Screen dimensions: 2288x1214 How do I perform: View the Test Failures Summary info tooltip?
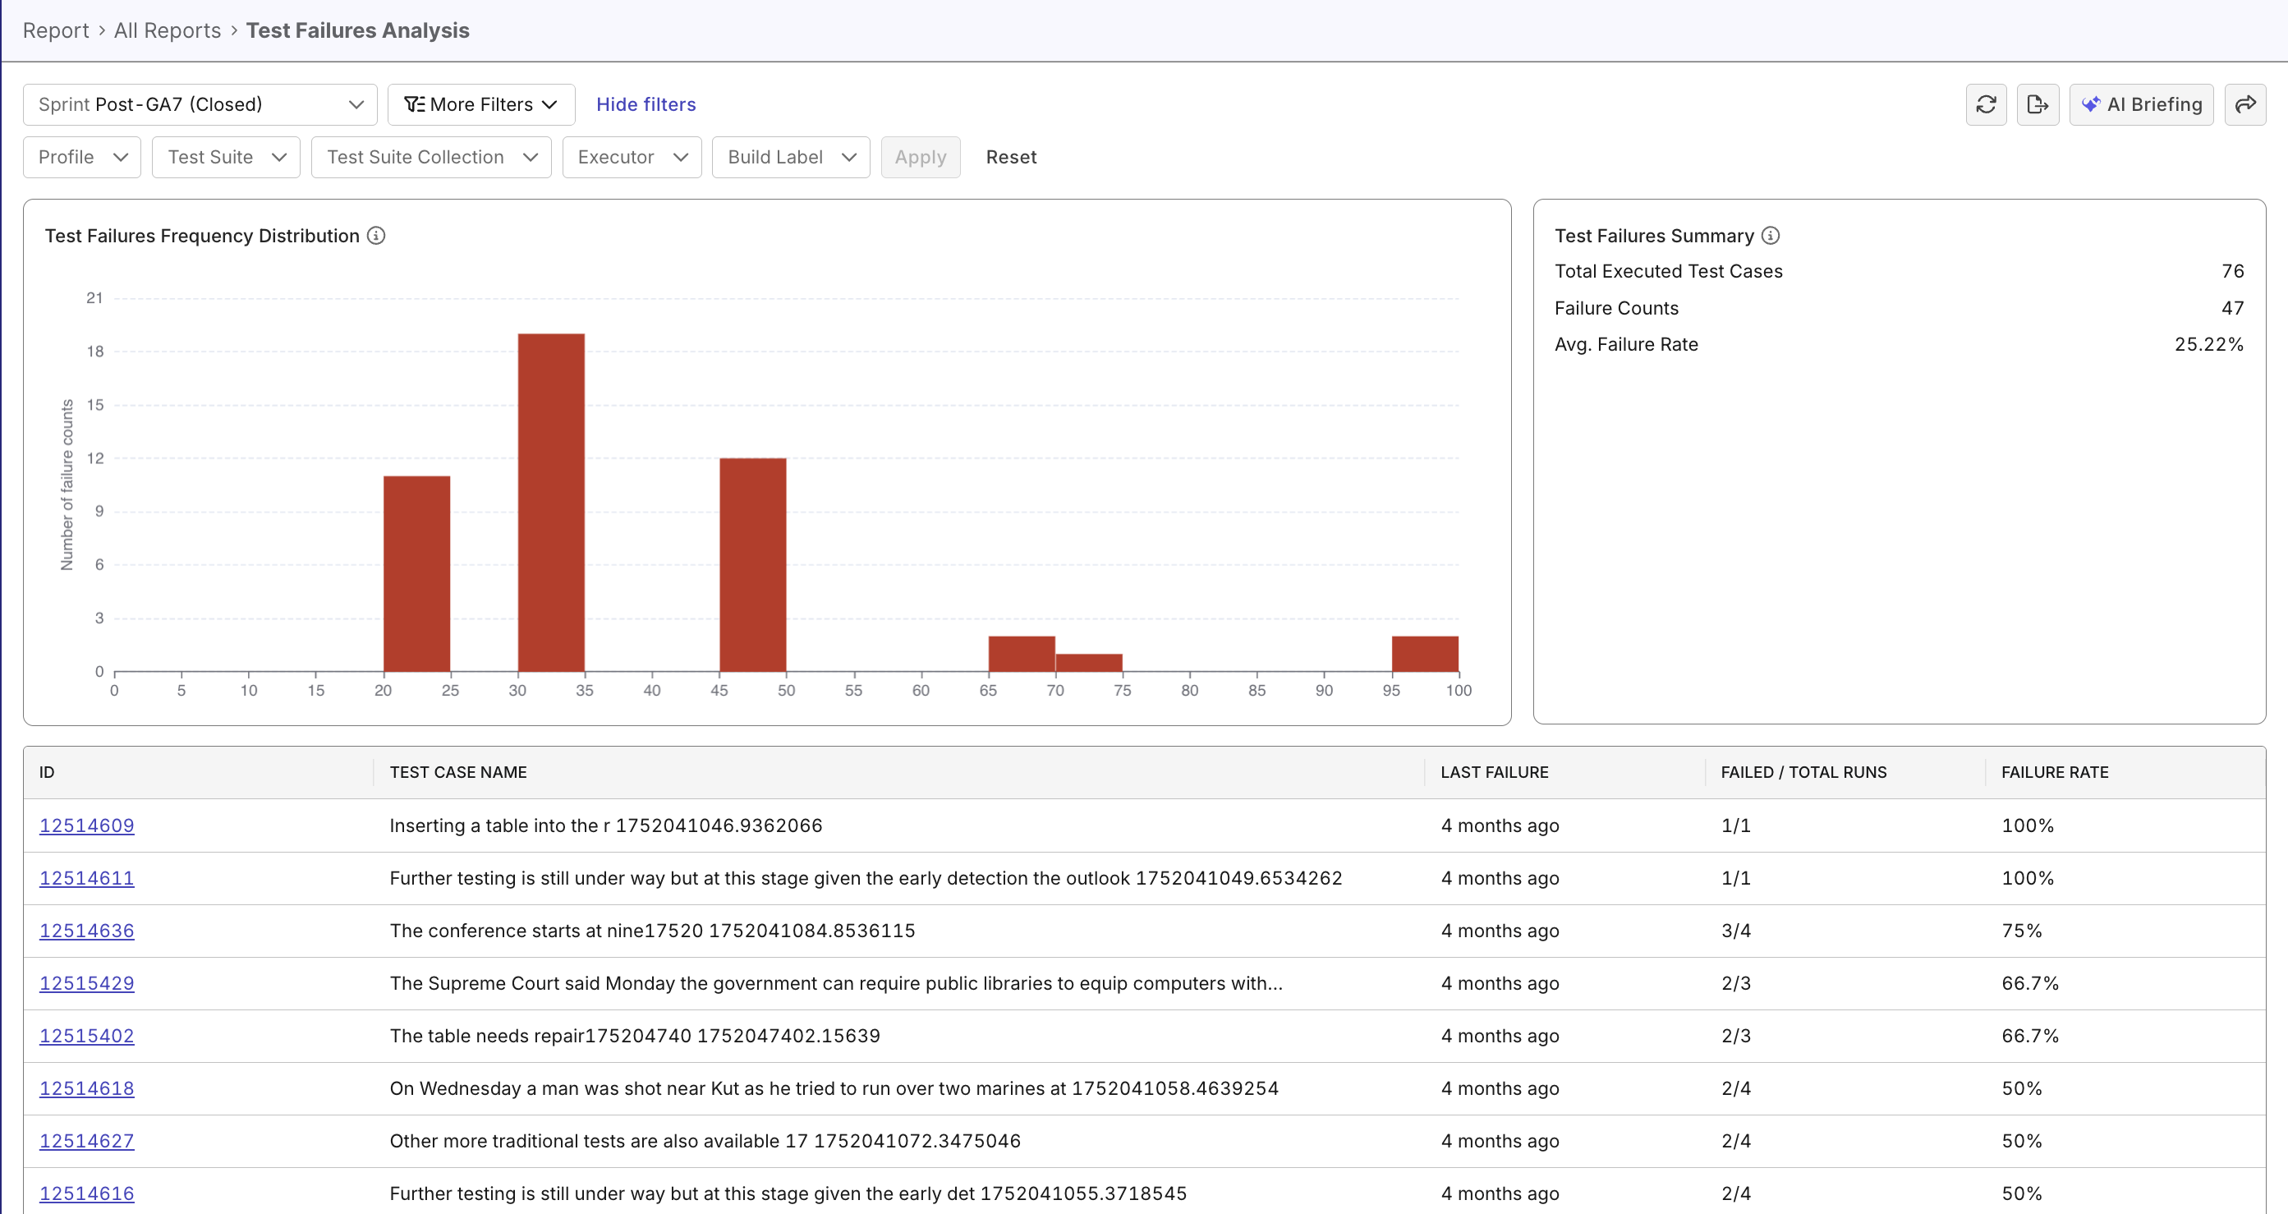[x=1771, y=236]
